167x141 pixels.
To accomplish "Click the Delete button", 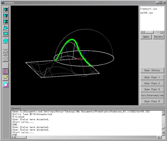I will click(x=158, y=37).
